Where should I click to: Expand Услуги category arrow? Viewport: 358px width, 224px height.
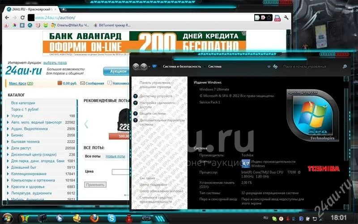tap(8, 116)
